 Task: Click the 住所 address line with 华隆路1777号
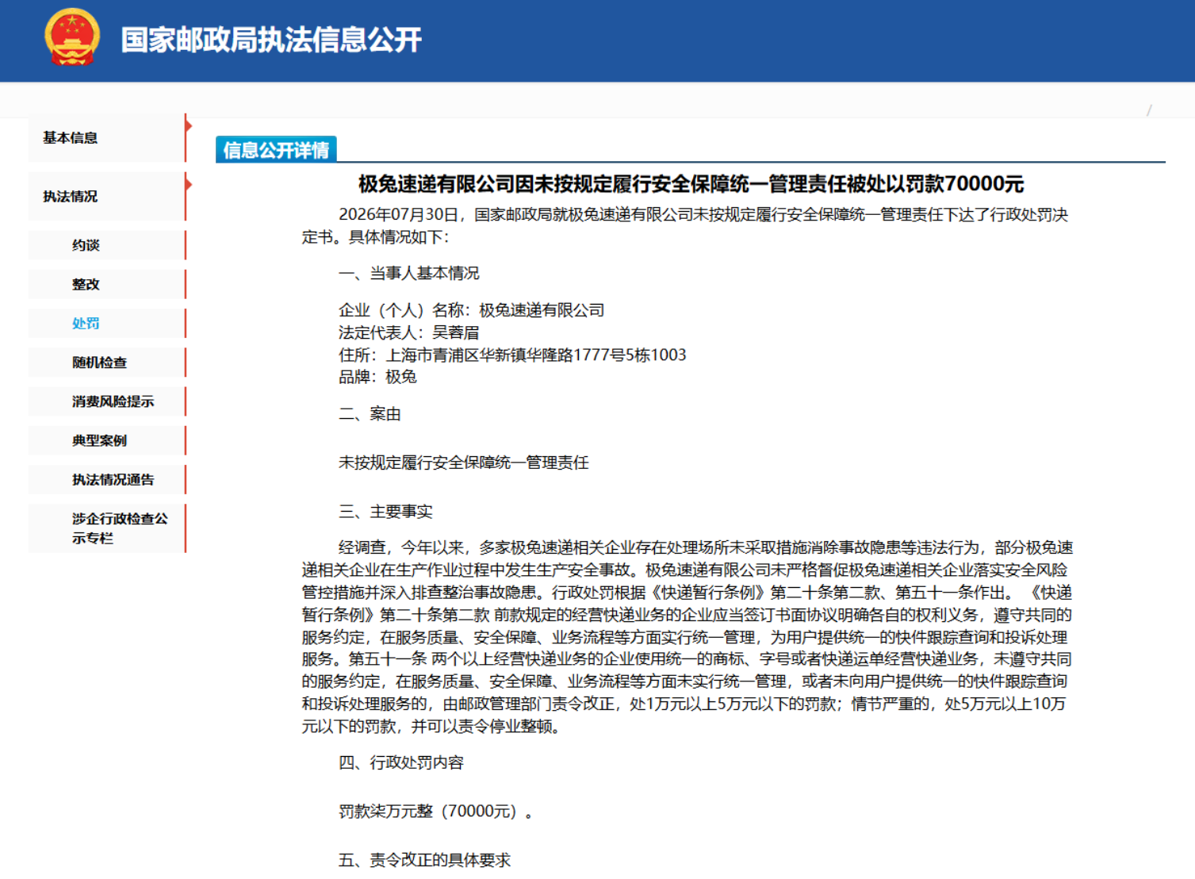[512, 355]
